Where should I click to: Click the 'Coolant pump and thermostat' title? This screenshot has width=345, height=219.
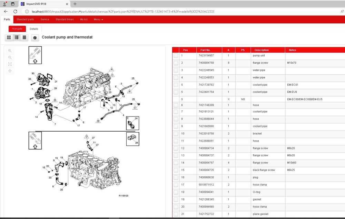(x=67, y=37)
